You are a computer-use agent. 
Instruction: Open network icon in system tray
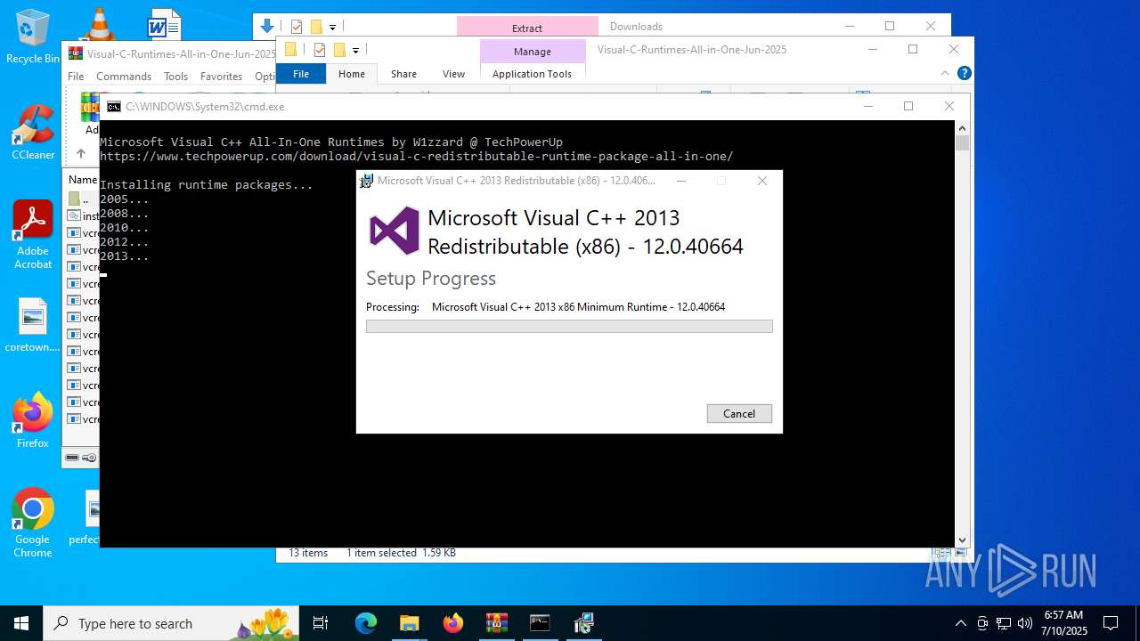click(x=1004, y=623)
